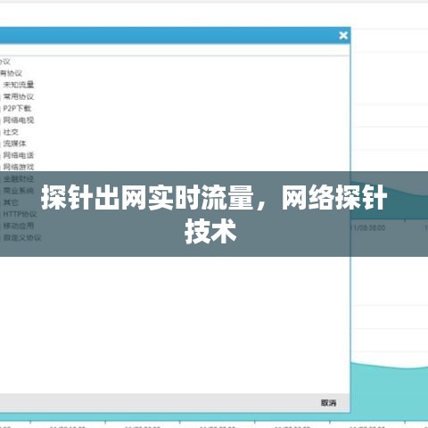Viewport: 428px width, 428px height.
Task: Choose the 商业系统 category
Action: (x=19, y=191)
